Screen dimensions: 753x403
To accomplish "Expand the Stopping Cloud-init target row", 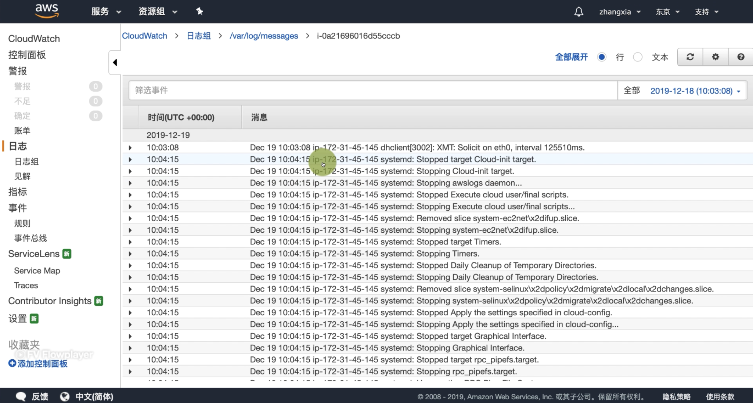I will coord(130,171).
